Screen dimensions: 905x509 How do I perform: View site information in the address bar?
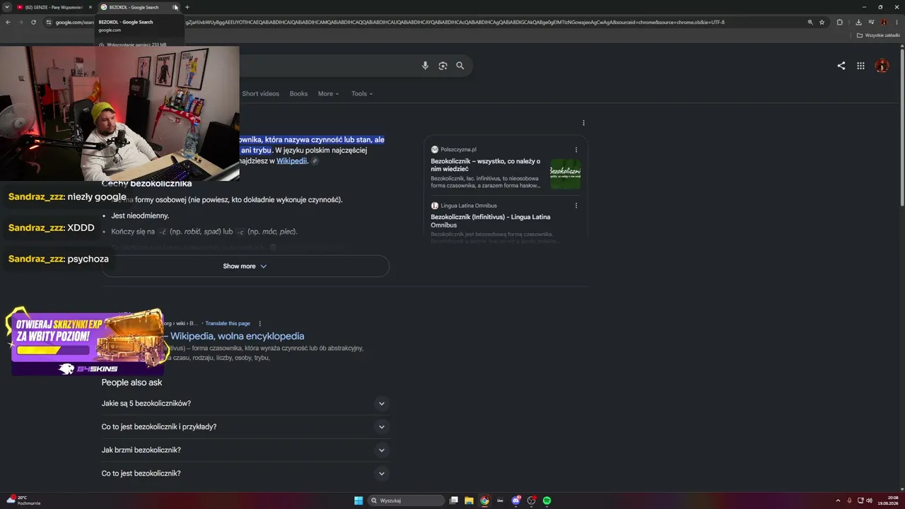click(49, 22)
